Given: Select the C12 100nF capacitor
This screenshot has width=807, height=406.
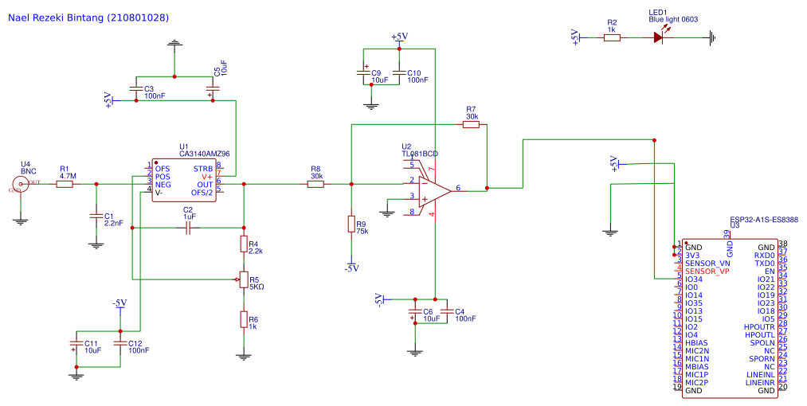Looking at the screenshot, I should [x=120, y=343].
